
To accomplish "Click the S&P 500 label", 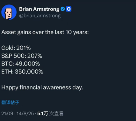I will (x=13, y=56).
